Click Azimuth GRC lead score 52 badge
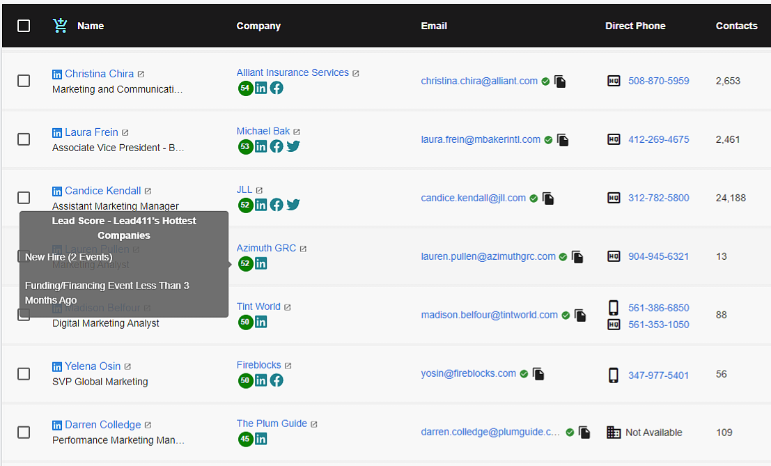This screenshot has width=771, height=466. 245,264
